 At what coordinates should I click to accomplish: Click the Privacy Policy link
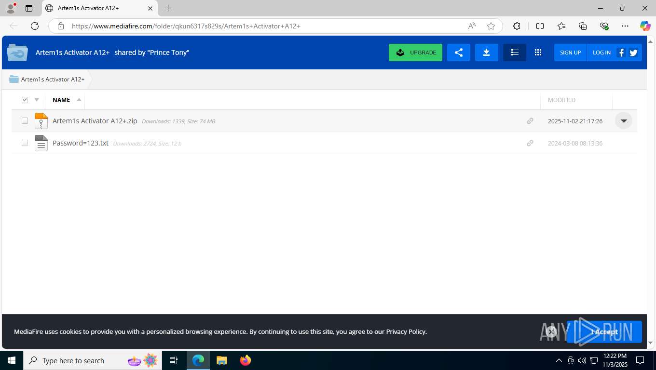[x=406, y=331]
